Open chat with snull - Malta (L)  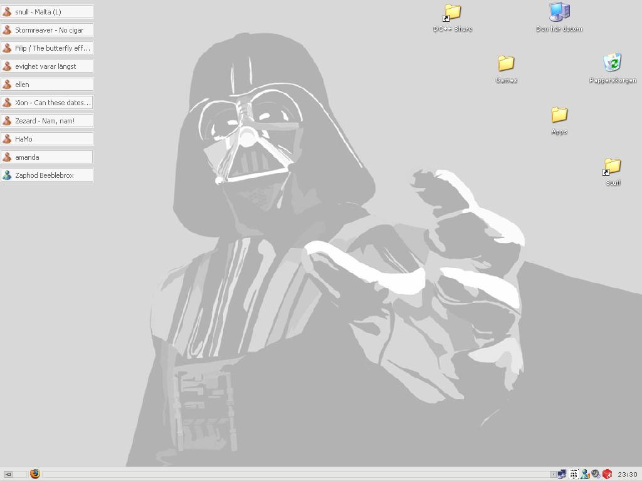tap(47, 12)
